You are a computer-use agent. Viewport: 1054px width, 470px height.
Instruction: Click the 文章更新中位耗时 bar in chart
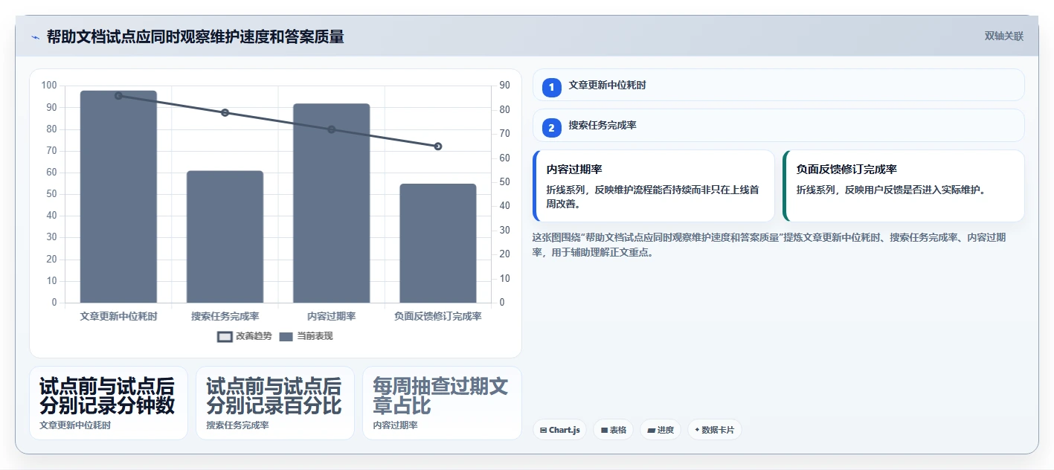pyautogui.click(x=118, y=197)
